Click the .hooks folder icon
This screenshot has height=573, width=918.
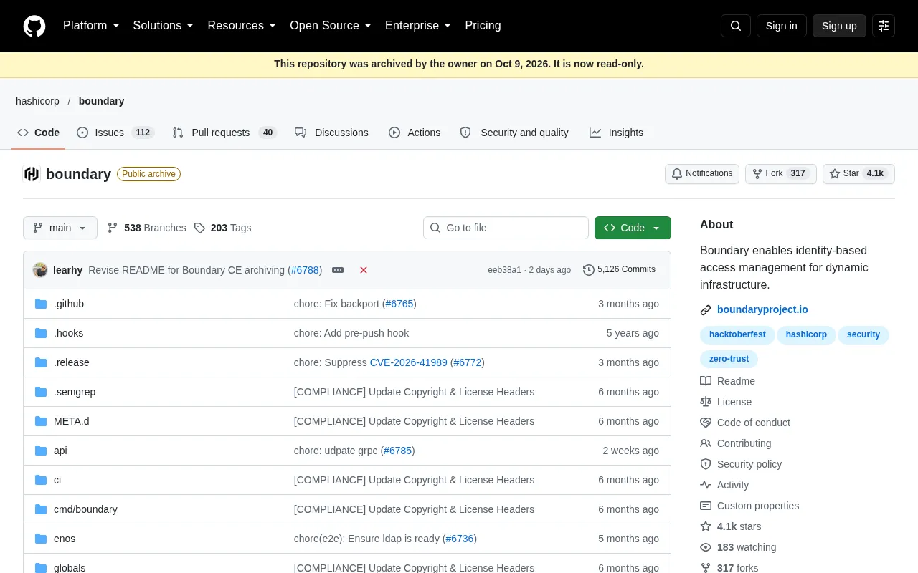tap(41, 333)
